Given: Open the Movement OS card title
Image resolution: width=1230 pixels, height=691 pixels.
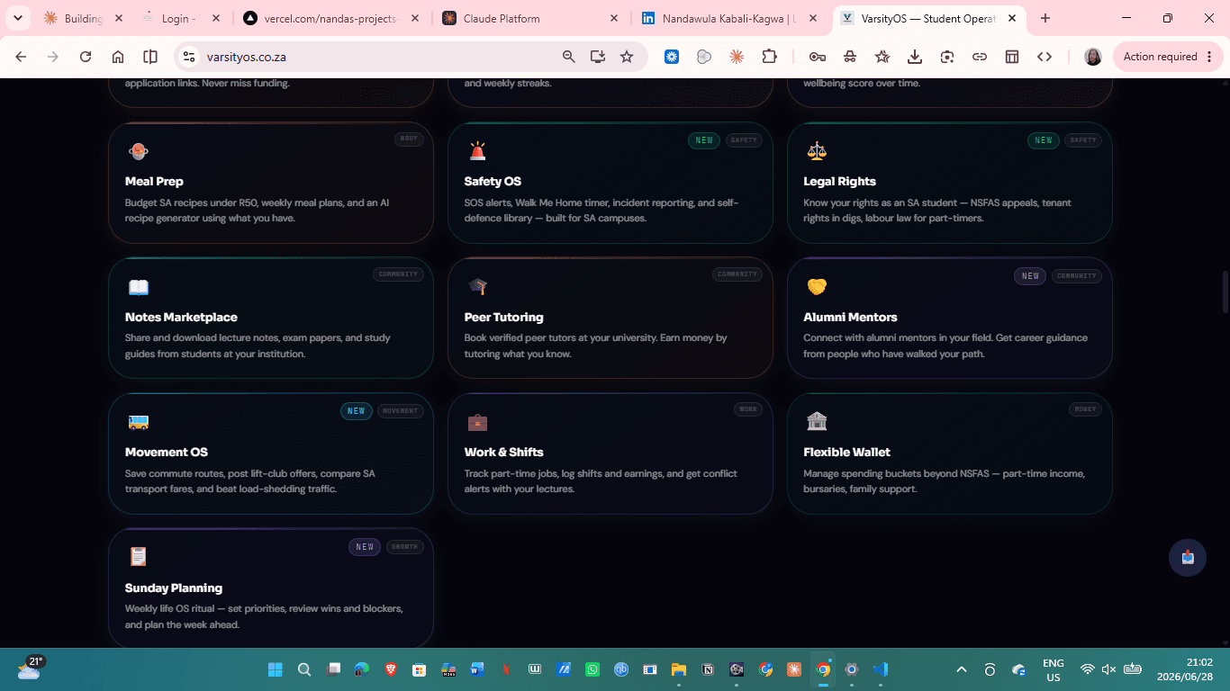Looking at the screenshot, I should point(167,453).
